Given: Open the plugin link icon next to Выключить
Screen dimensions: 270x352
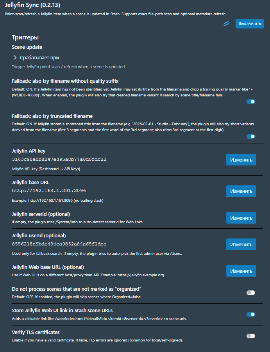Looking at the screenshot, I should [226, 24].
